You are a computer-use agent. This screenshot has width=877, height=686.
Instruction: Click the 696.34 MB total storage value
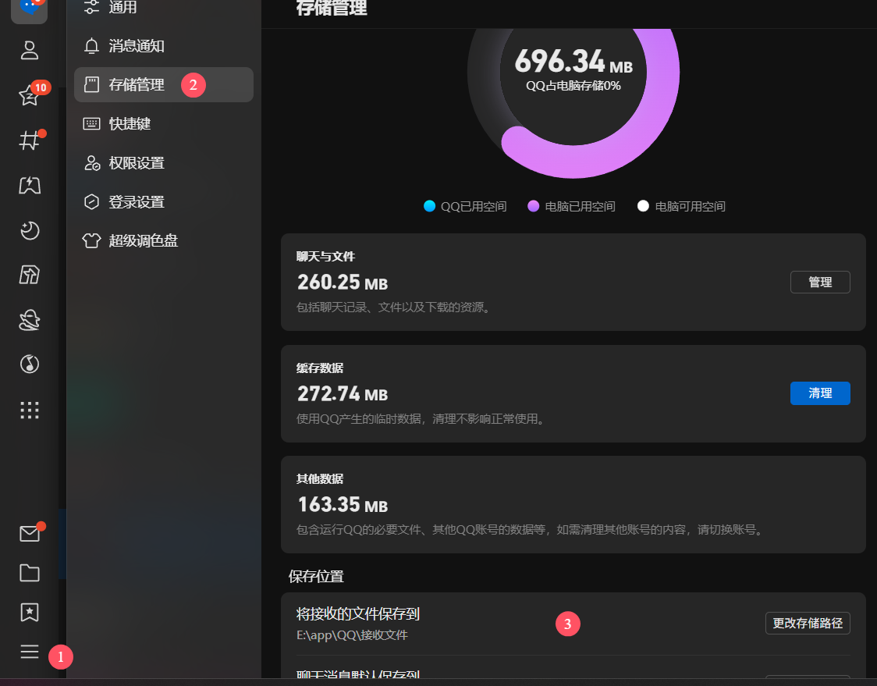[x=573, y=61]
